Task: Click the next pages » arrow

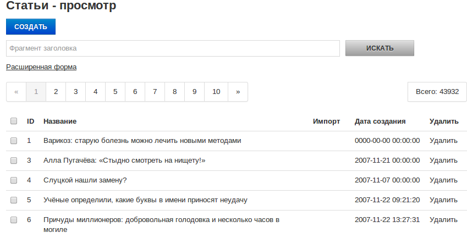Action: point(238,92)
